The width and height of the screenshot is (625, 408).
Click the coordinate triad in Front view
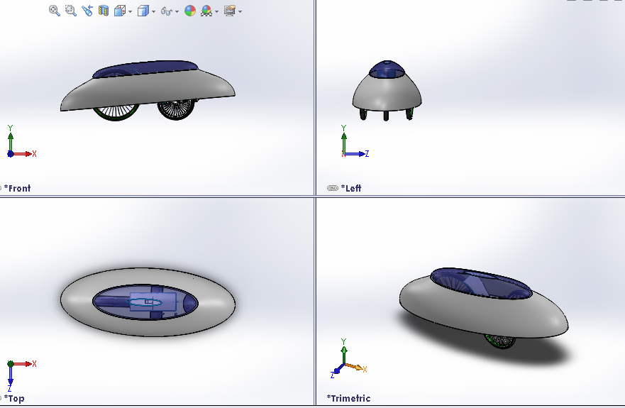pos(21,141)
